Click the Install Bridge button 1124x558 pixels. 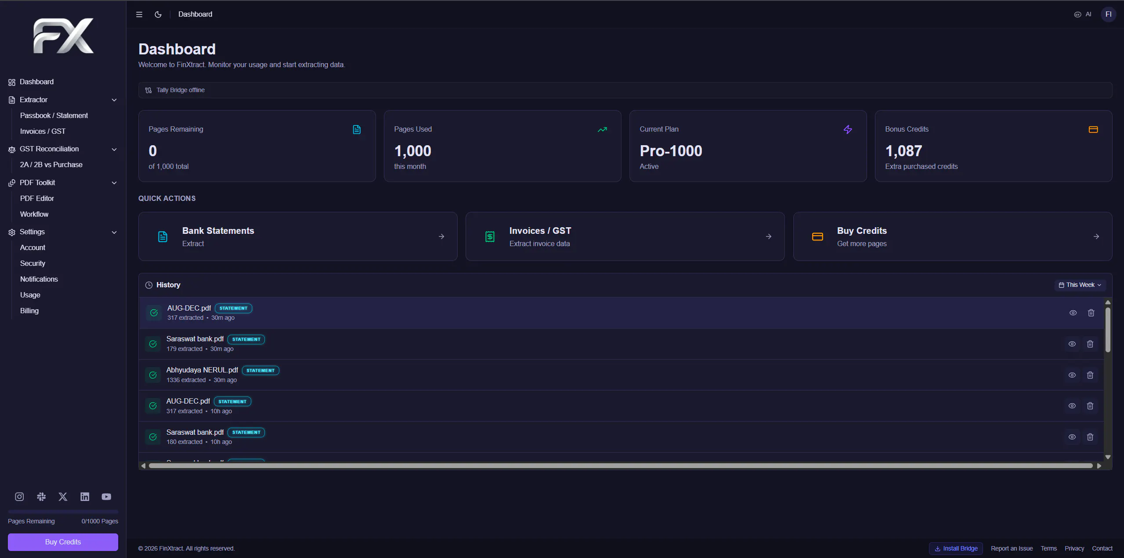click(x=956, y=549)
